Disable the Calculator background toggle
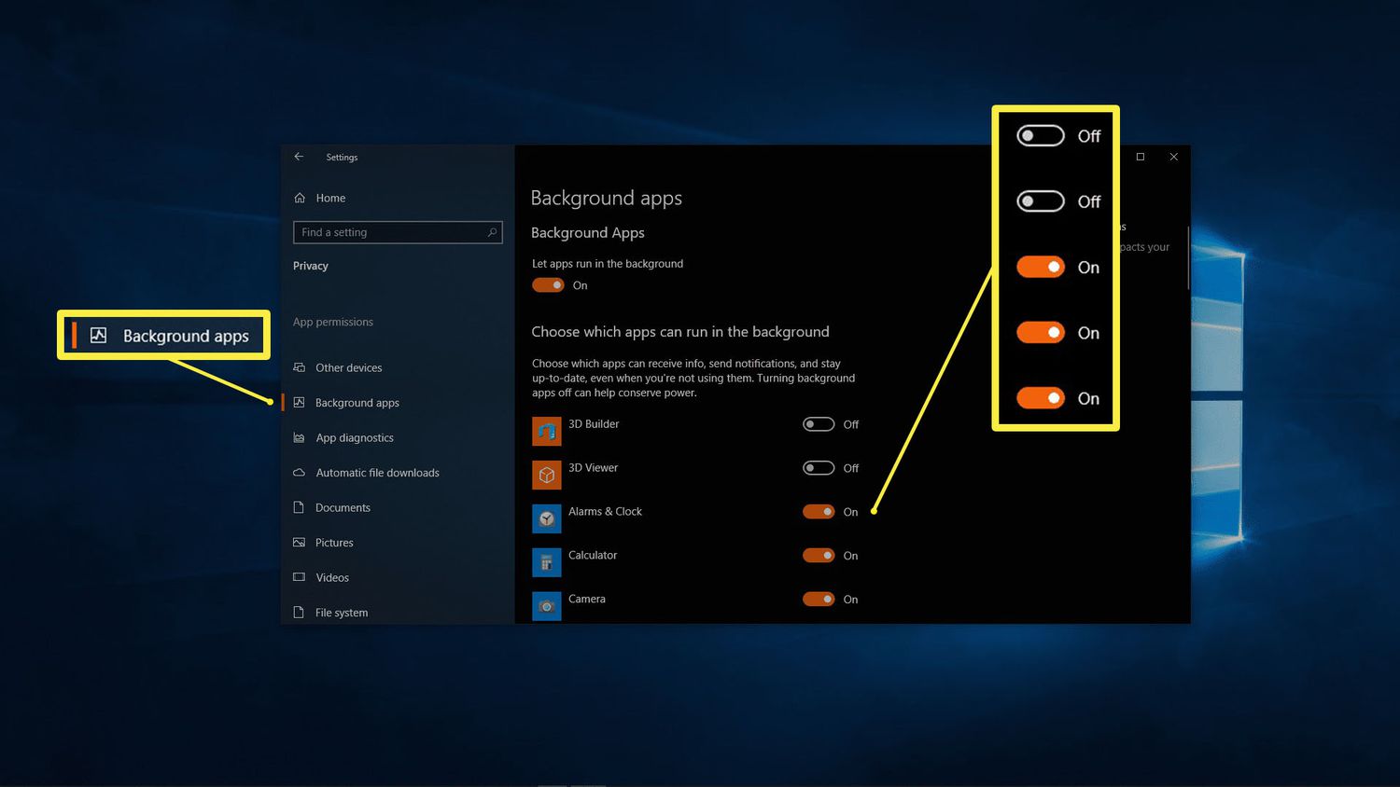 pos(819,556)
